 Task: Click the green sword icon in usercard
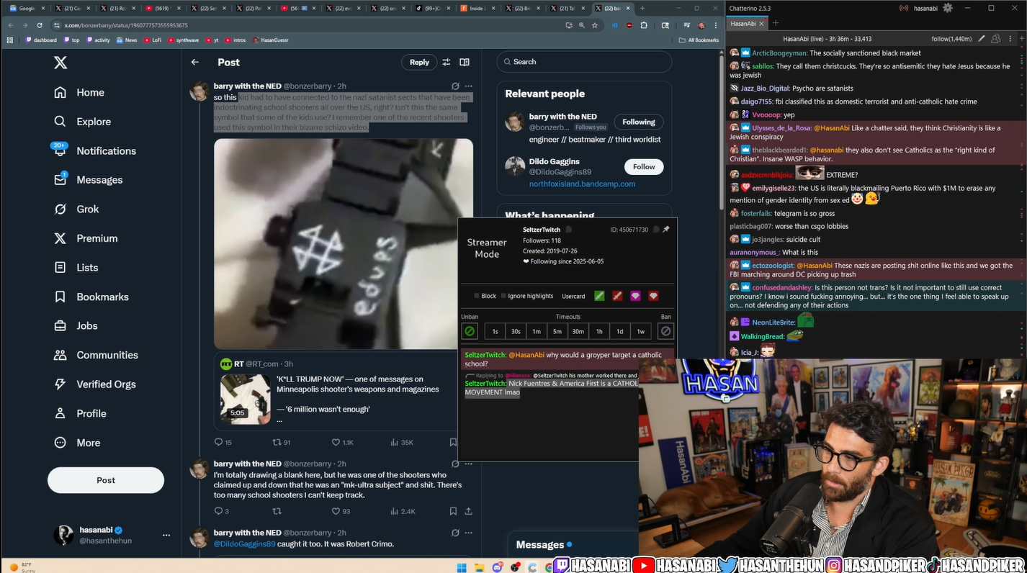(x=599, y=296)
